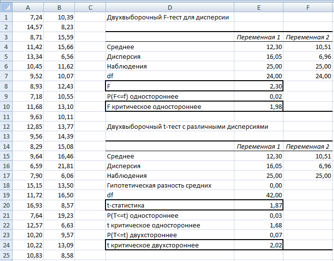Click cell B21 containing 19,23
The image size is (334, 261).
59,215
